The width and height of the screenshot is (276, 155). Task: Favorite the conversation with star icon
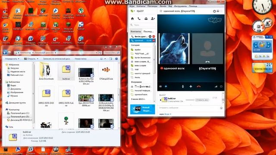pos(161,11)
